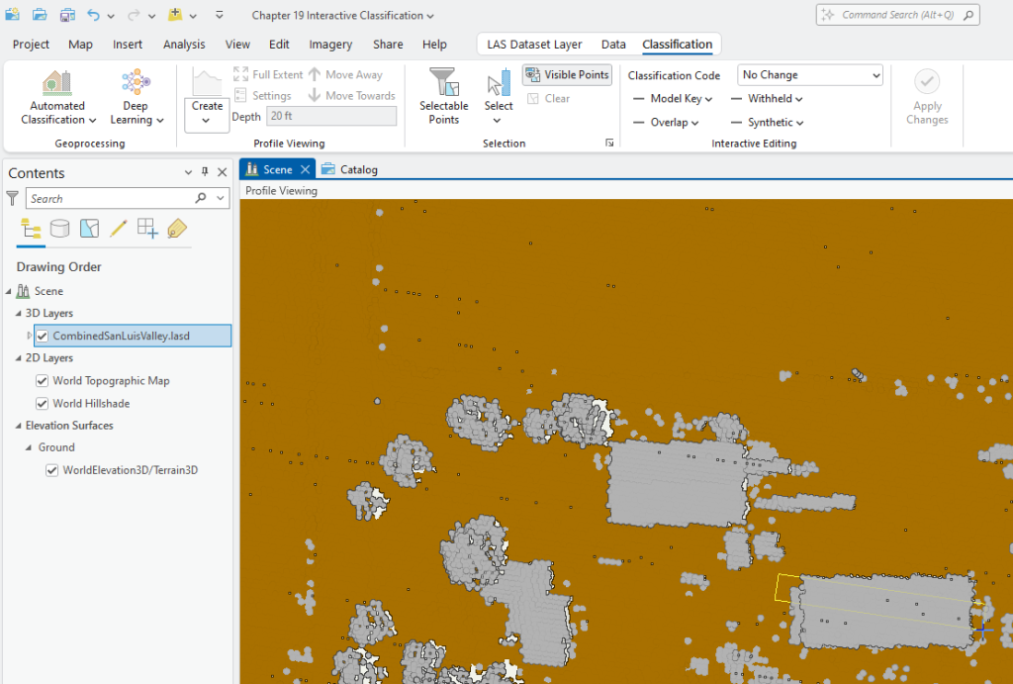Open the Classification Code dropdown showing No Change
The width and height of the screenshot is (1013, 684).
tap(809, 74)
